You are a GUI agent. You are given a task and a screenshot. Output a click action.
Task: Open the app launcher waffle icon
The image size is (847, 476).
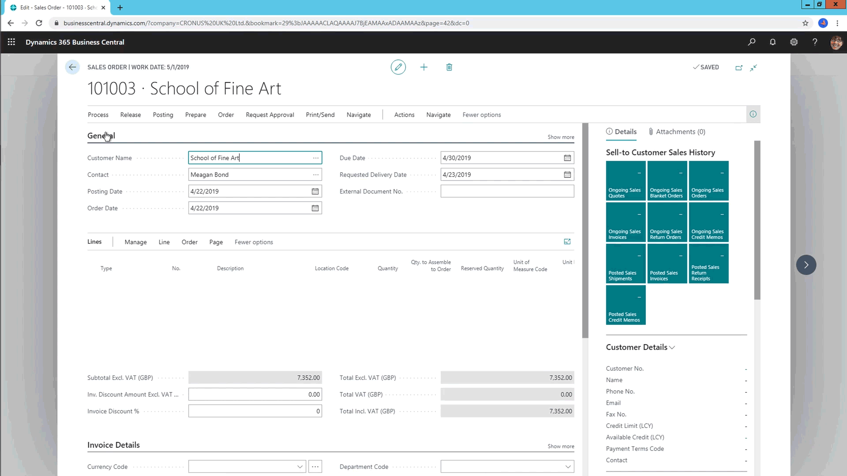pyautogui.click(x=11, y=42)
